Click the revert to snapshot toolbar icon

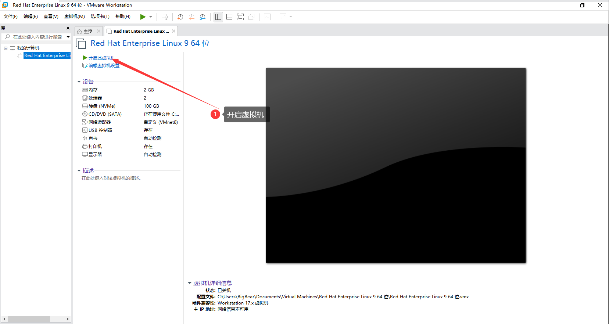pos(191,17)
